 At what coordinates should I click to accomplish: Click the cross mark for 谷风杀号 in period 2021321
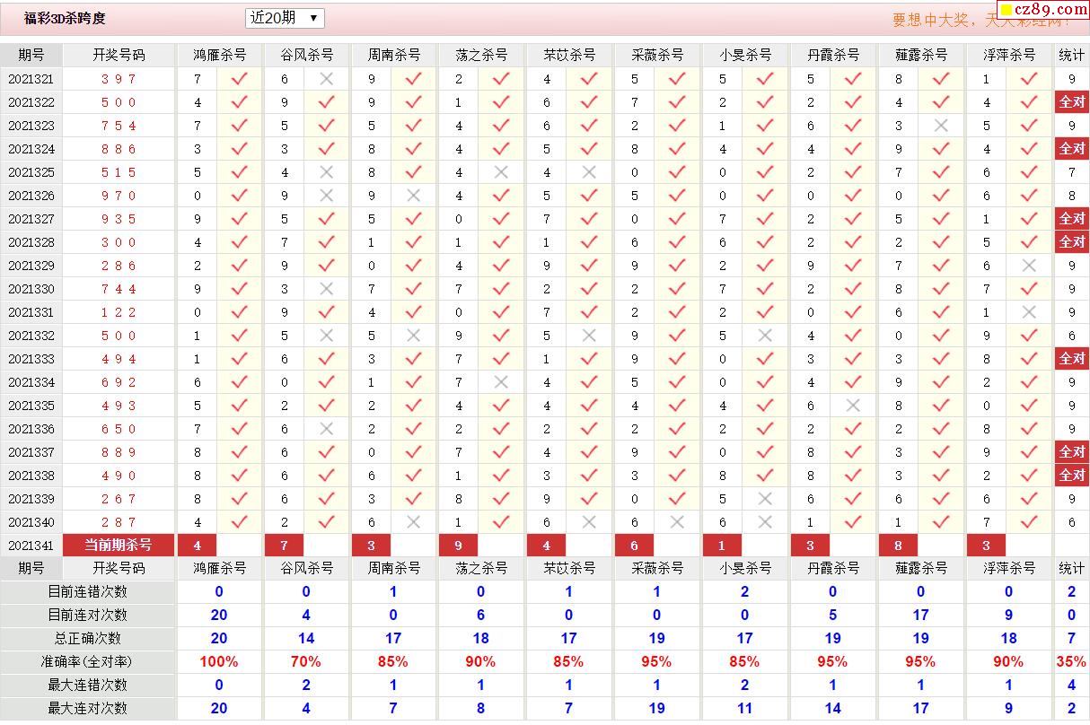click(326, 79)
